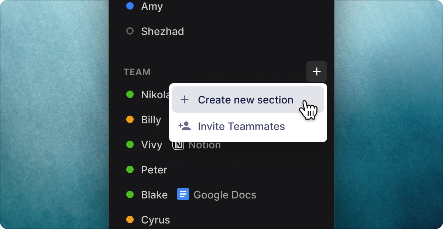The height and width of the screenshot is (229, 443).
Task: Click Peter's green online status dot
Action: [130, 169]
